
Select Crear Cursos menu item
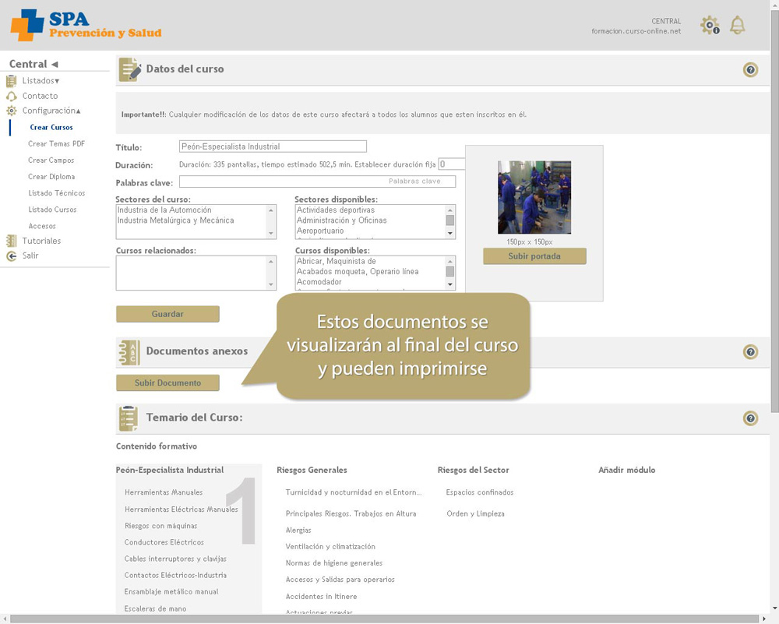point(51,127)
